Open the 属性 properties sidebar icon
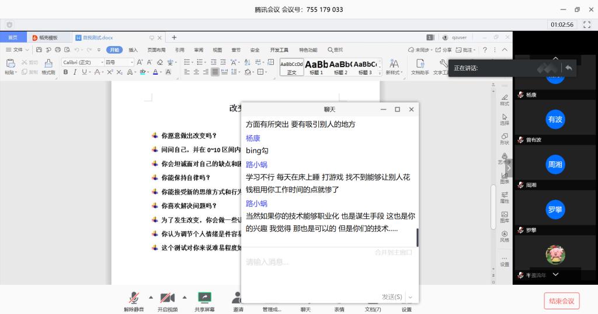Screen dimensions: 598x314 (x=505, y=196)
